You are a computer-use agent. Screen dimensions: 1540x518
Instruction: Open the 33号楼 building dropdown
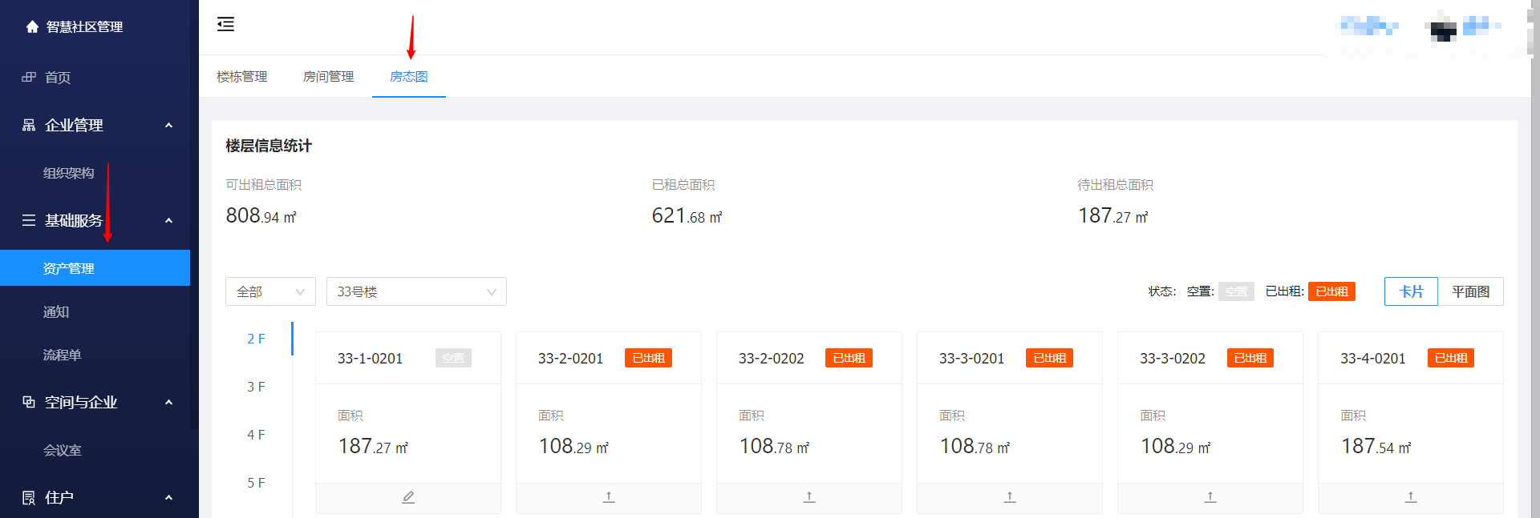(x=416, y=291)
